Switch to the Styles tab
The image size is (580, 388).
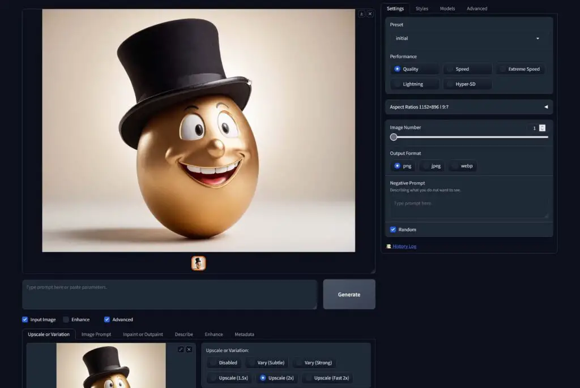coord(421,8)
